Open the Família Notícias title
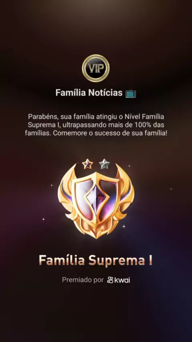 pyautogui.click(x=89, y=93)
